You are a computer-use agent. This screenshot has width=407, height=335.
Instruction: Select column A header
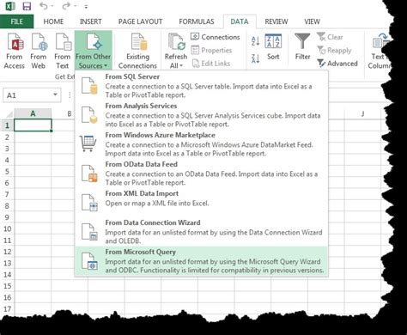33,113
